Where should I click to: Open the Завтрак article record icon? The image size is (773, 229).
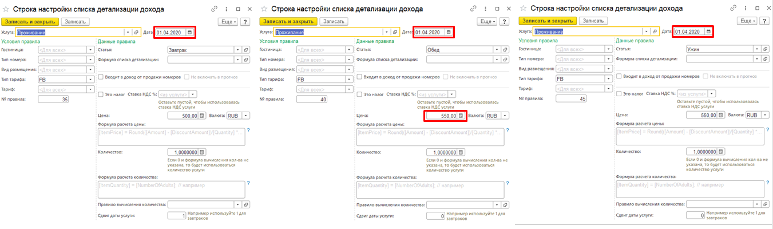(246, 50)
